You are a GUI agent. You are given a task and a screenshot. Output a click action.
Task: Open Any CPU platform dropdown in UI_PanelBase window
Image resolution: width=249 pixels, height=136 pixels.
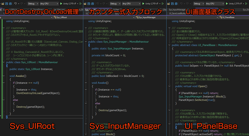pyautogui.click(x=215, y=4)
